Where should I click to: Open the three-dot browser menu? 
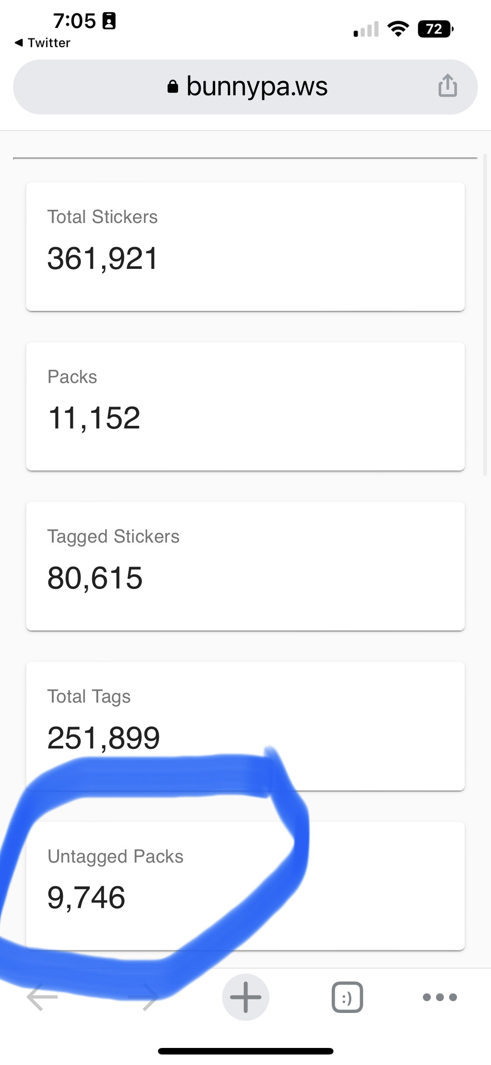pyautogui.click(x=439, y=997)
